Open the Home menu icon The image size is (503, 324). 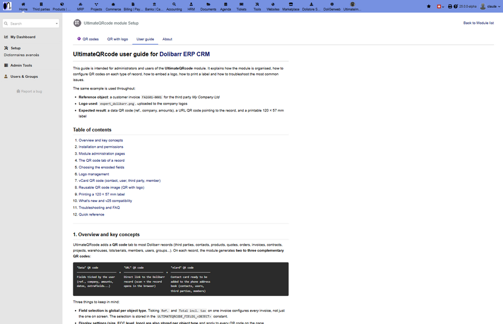pyautogui.click(x=23, y=4)
